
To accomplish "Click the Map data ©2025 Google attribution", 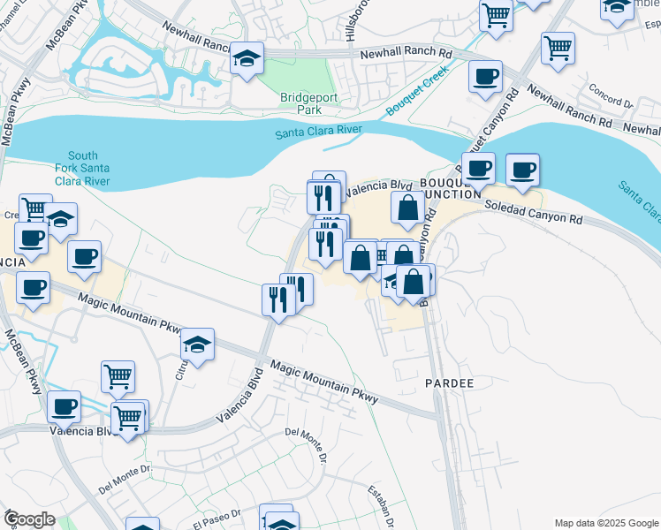I will tap(604, 523).
